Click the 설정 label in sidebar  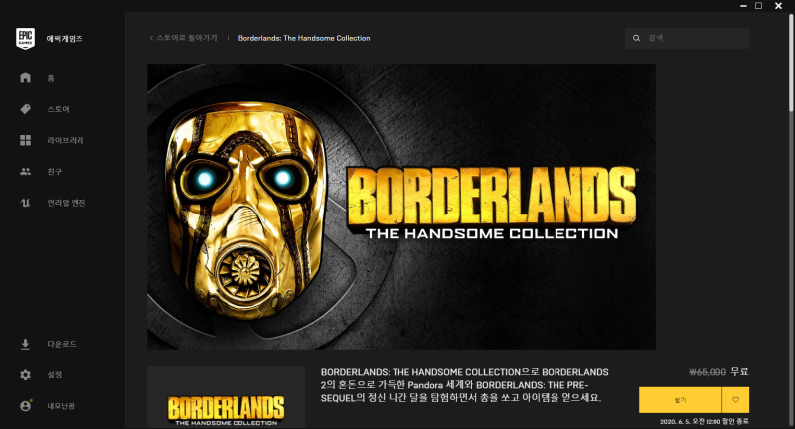point(55,374)
